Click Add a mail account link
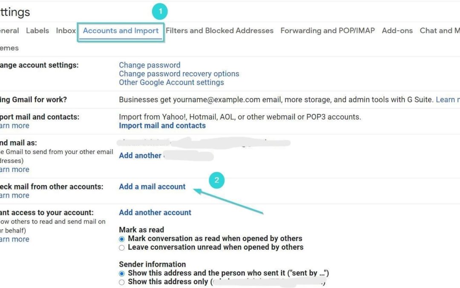Screen dimensions: 460x288 [152, 186]
